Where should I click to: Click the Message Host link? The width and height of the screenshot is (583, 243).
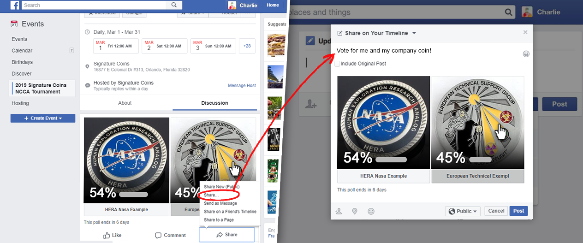tap(242, 86)
